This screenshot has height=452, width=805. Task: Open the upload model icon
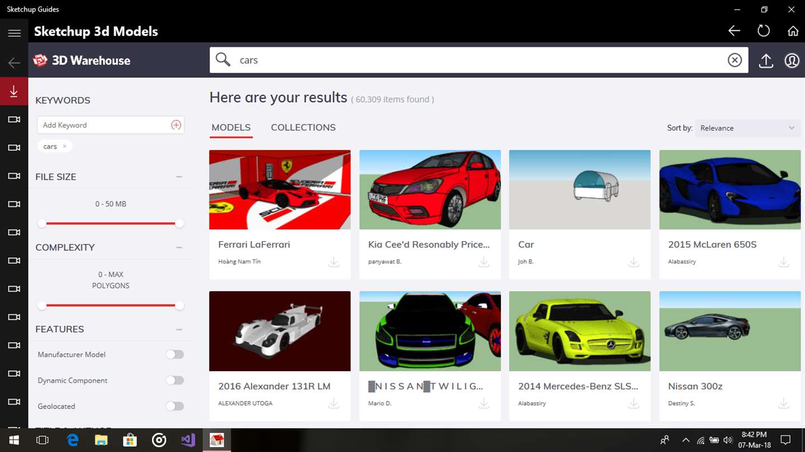766,60
